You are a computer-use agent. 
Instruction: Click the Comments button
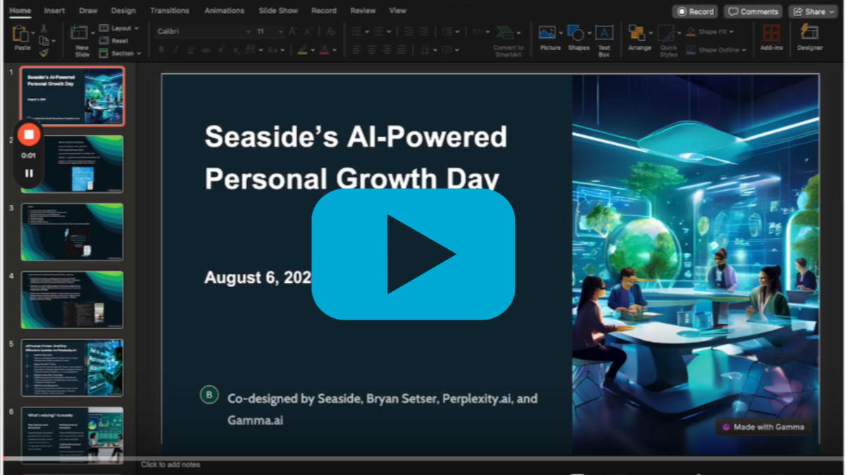[753, 11]
